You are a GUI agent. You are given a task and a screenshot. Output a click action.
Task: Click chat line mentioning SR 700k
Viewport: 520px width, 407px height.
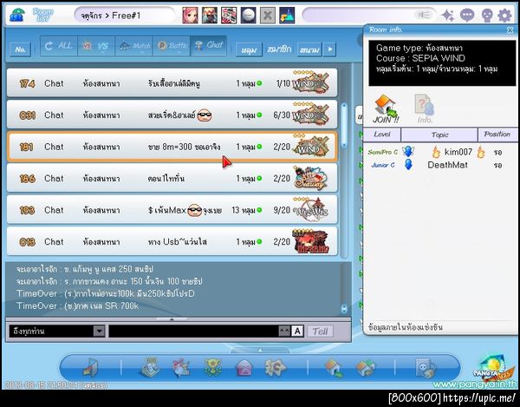coord(78,305)
